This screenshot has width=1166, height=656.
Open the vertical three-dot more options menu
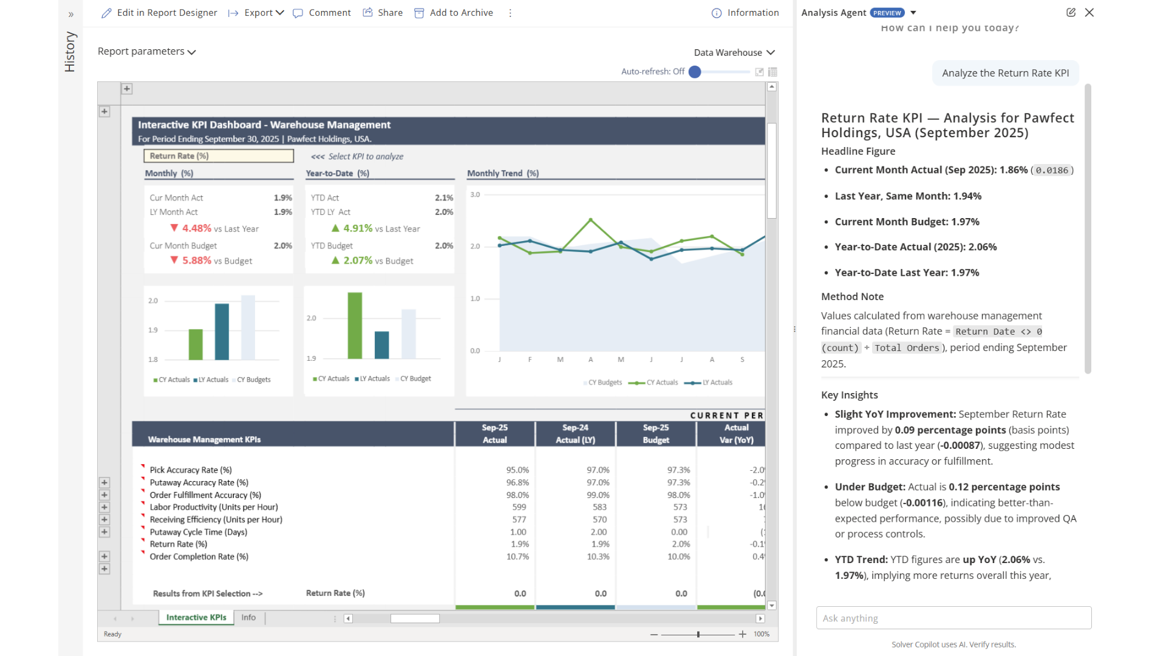[x=510, y=13]
